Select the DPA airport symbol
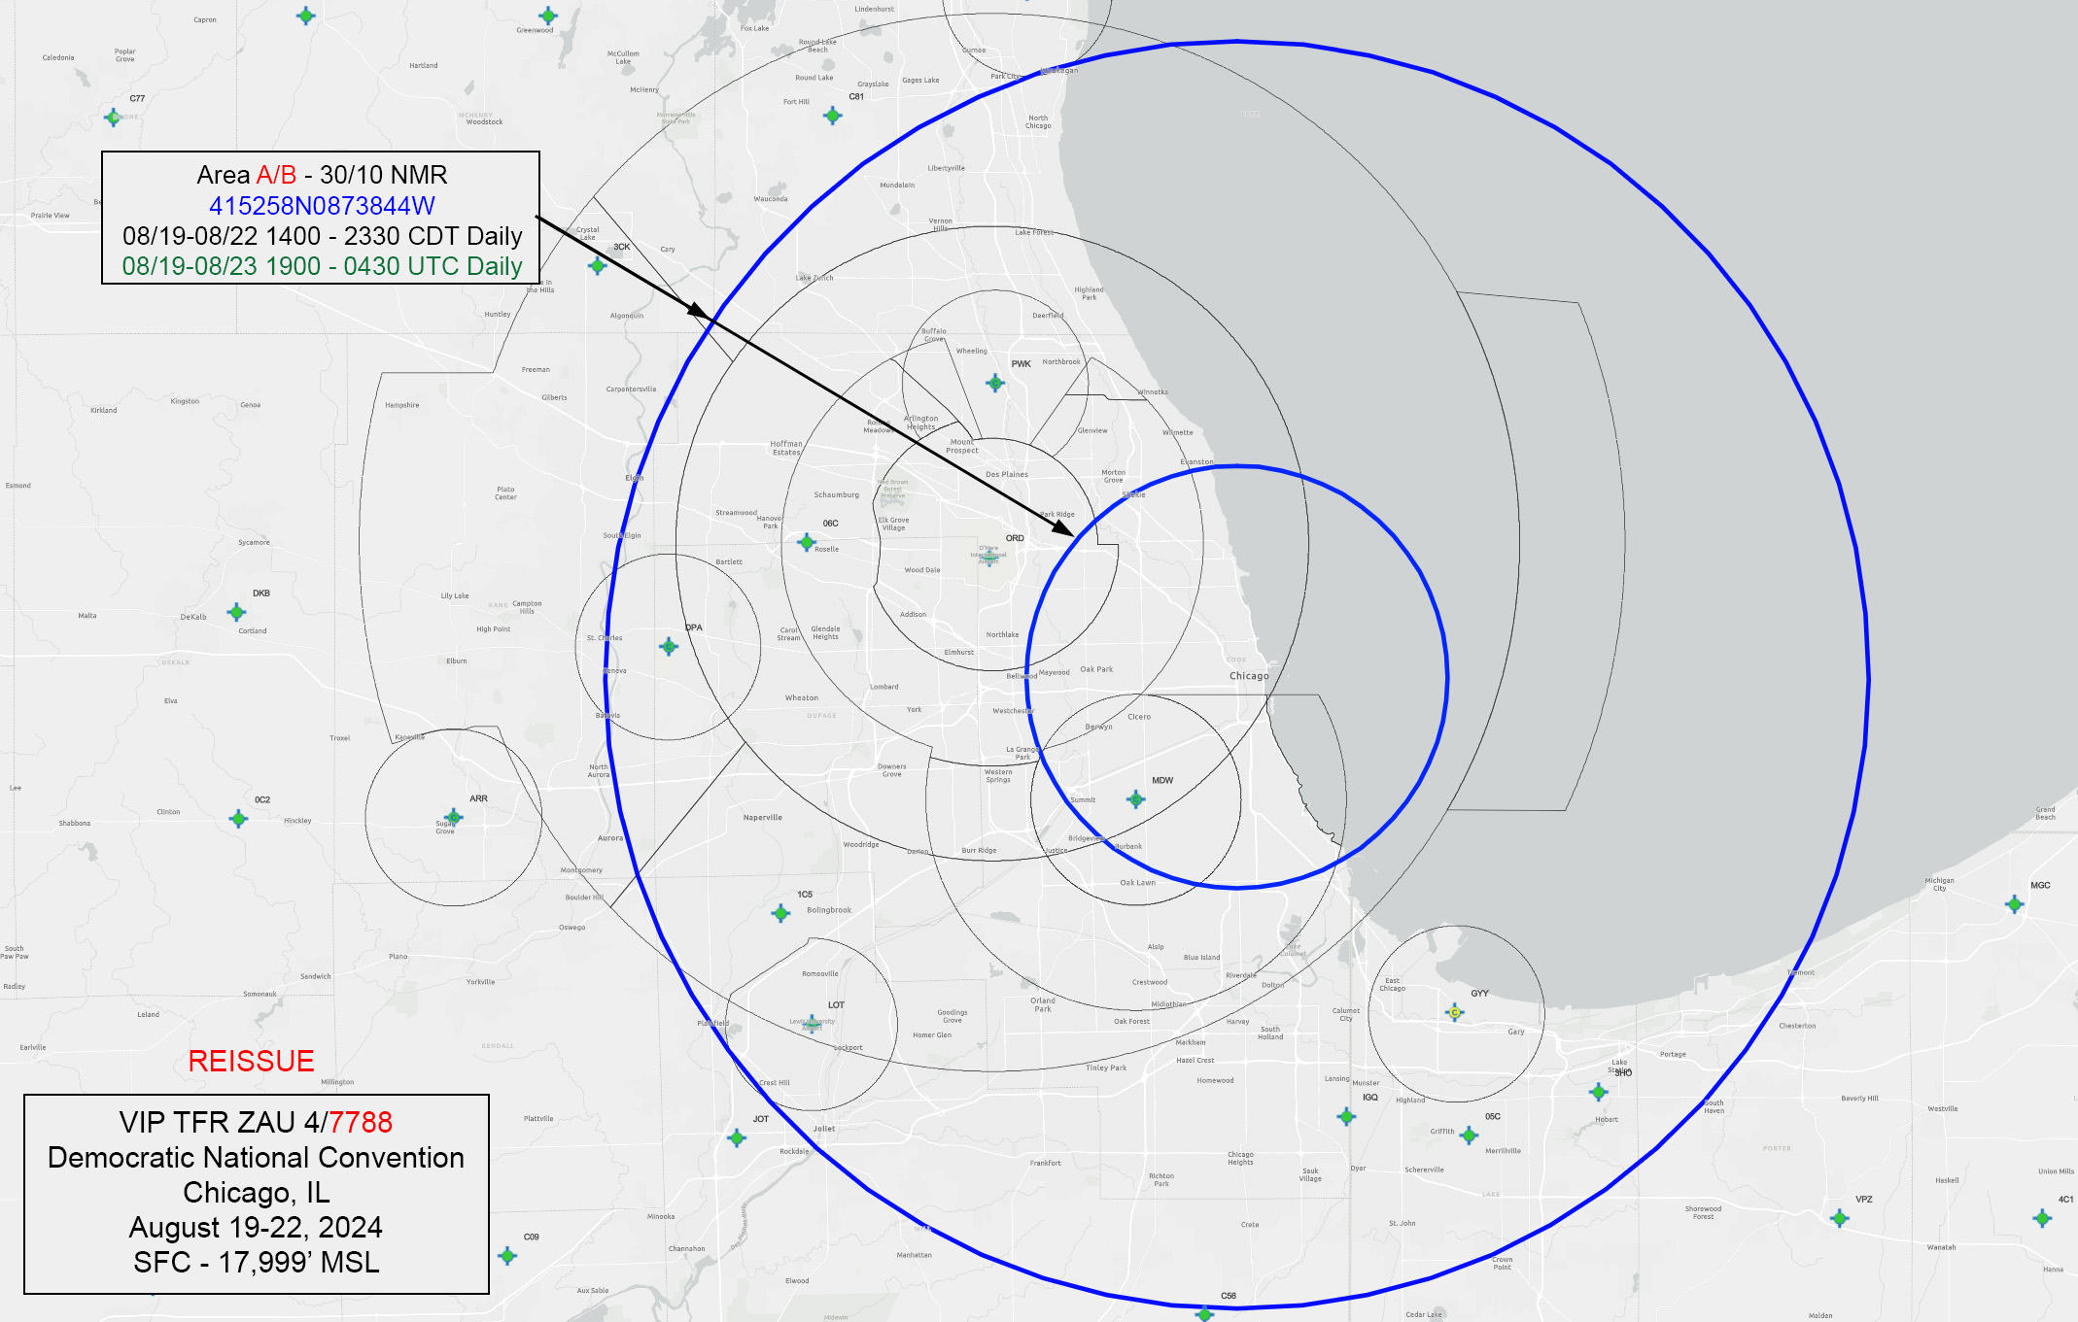Viewport: 2078px width, 1322px height. (668, 644)
